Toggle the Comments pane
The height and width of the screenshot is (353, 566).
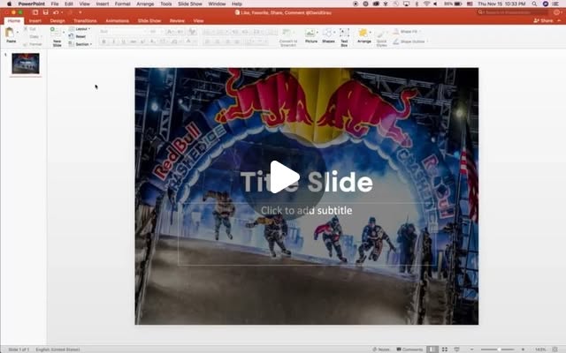[x=409, y=349]
